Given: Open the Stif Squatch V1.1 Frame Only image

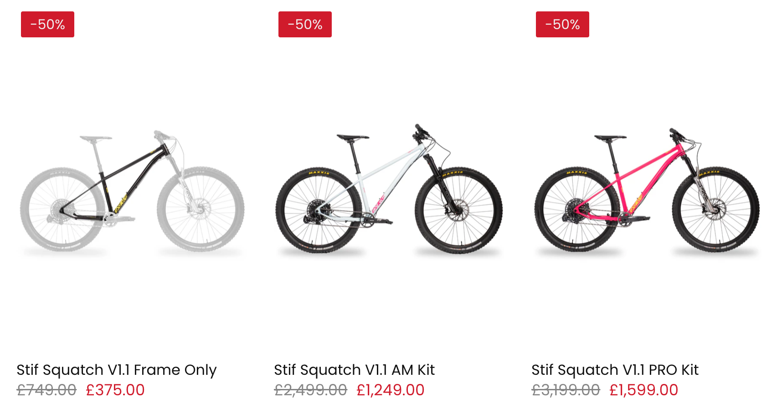Looking at the screenshot, I should click(x=132, y=191).
